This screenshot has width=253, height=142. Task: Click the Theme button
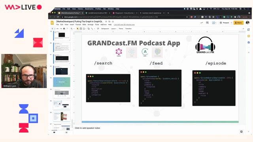pos(121,29)
